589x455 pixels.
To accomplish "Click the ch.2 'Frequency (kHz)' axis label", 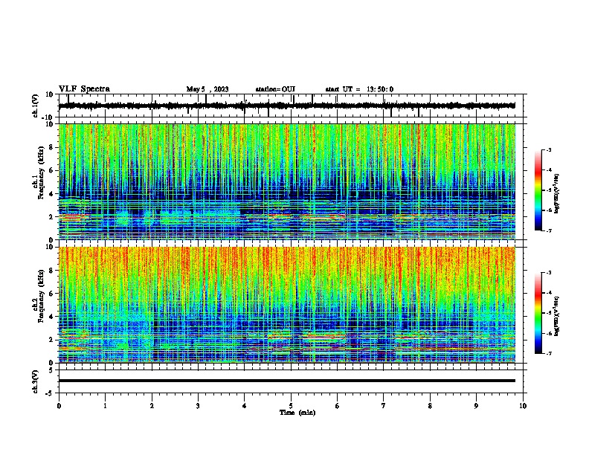I will pyautogui.click(x=42, y=296).
